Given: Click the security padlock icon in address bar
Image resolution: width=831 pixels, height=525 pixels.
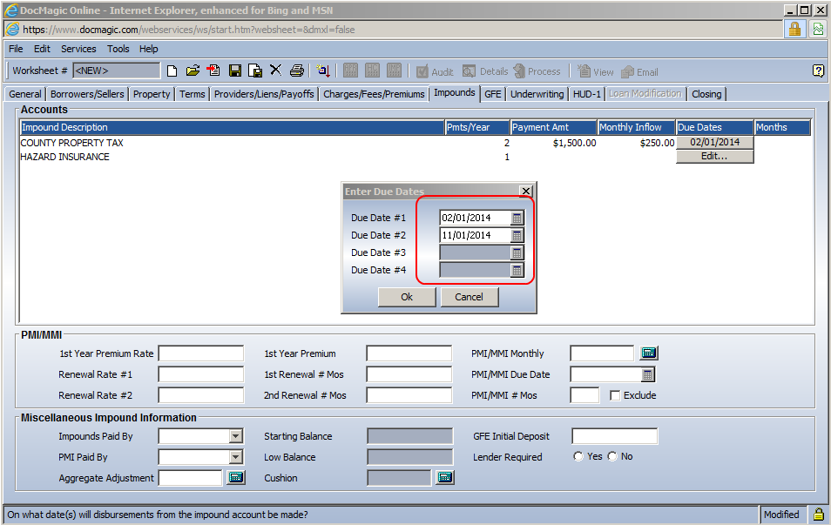Looking at the screenshot, I should [794, 29].
